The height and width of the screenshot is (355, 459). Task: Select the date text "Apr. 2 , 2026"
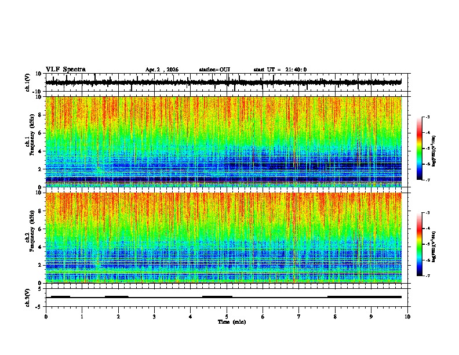click(162, 70)
